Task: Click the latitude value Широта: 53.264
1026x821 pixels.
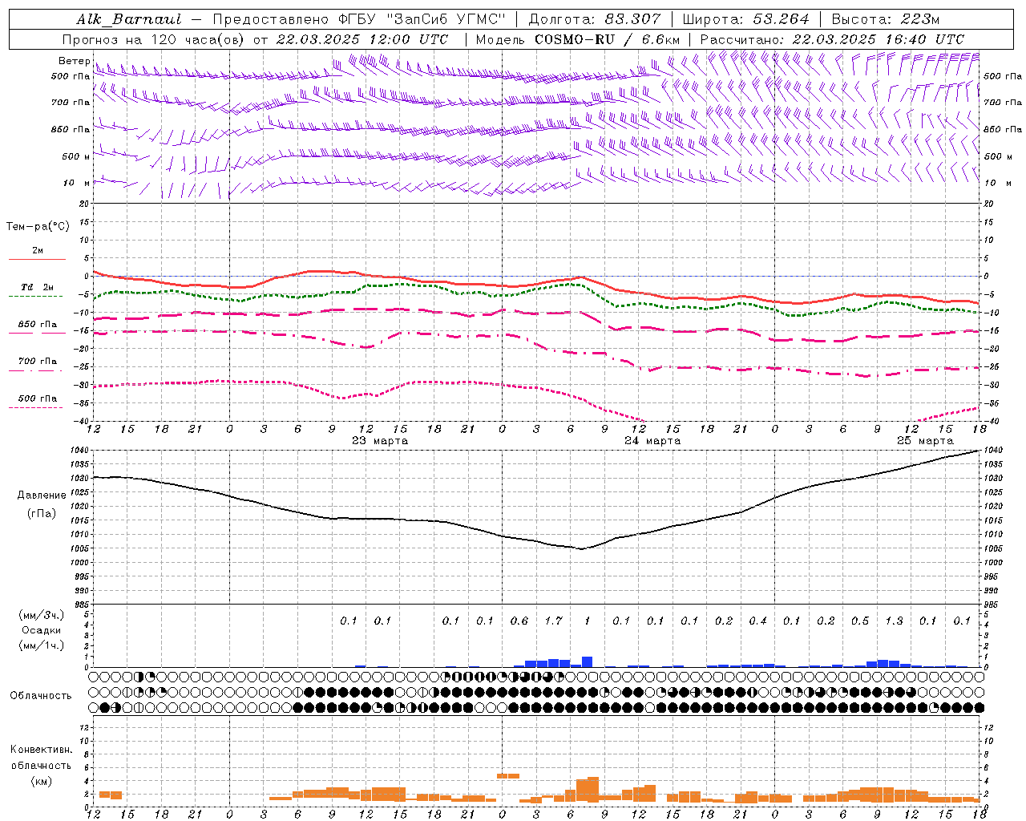Action: click(745, 19)
